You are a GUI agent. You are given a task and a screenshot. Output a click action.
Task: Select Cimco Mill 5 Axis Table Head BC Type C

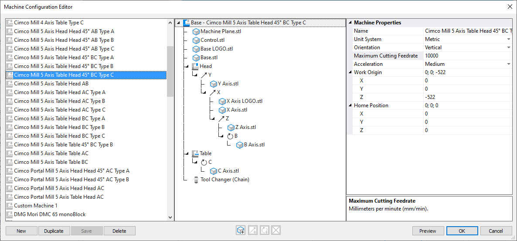pos(60,136)
